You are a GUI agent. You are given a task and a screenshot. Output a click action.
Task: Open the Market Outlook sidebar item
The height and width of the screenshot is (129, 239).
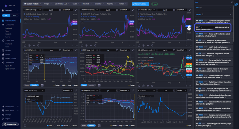tap(11, 58)
